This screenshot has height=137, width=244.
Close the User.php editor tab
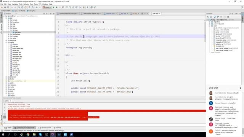(x=160, y=14)
